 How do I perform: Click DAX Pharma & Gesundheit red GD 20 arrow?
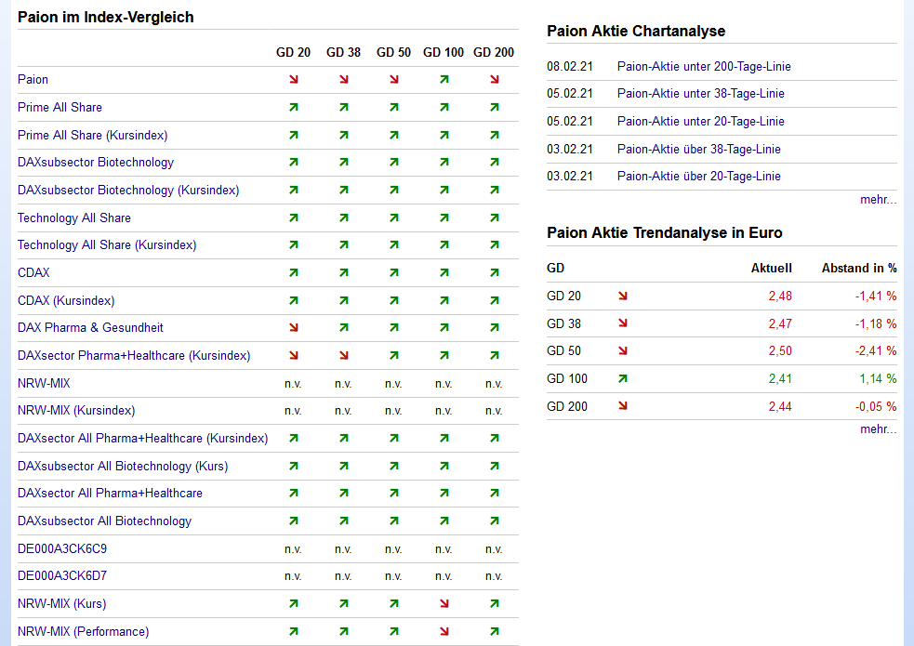coord(293,328)
